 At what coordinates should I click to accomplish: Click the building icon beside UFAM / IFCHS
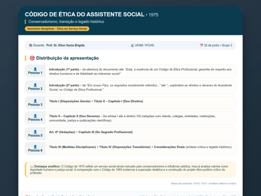click(132, 45)
